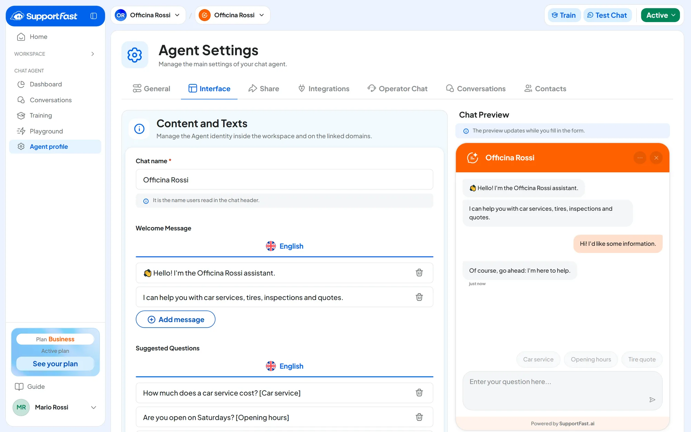Screen dimensions: 691x432
Task: Open Home in the sidebar
Action: click(x=55, y=37)
